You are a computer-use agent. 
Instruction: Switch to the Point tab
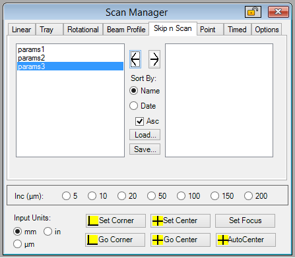click(x=210, y=30)
